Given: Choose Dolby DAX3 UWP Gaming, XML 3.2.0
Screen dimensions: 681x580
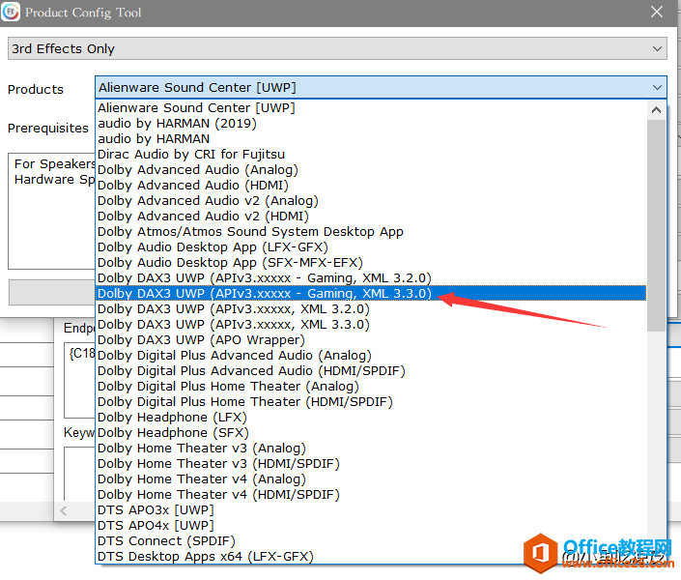Looking at the screenshot, I should click(371, 278).
